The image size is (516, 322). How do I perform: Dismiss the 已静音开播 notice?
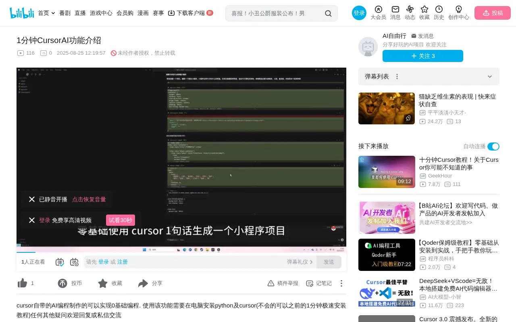(x=32, y=199)
